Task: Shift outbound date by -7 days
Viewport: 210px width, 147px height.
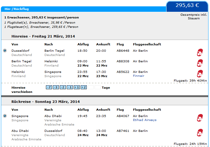Action: [49, 87]
